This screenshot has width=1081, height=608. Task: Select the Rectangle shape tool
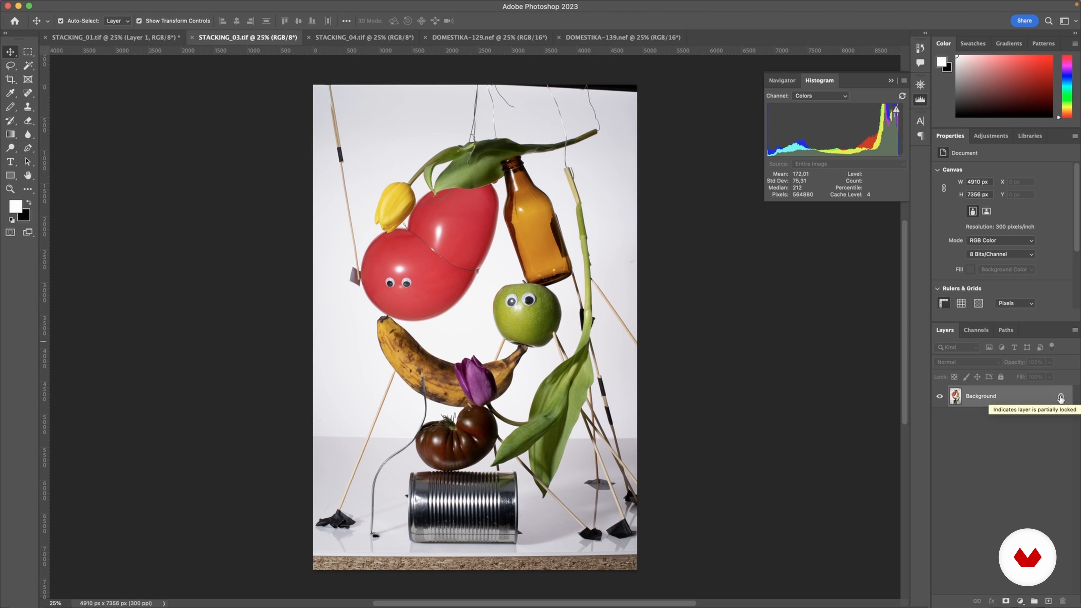point(10,175)
